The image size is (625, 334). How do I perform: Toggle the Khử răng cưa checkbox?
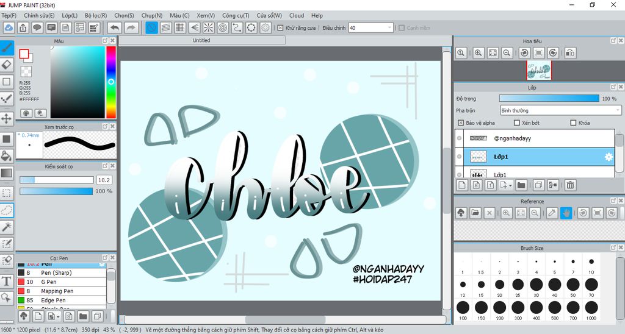tap(280, 28)
